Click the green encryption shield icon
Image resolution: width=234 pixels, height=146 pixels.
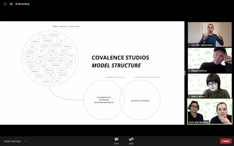pyautogui.click(x=11, y=4)
